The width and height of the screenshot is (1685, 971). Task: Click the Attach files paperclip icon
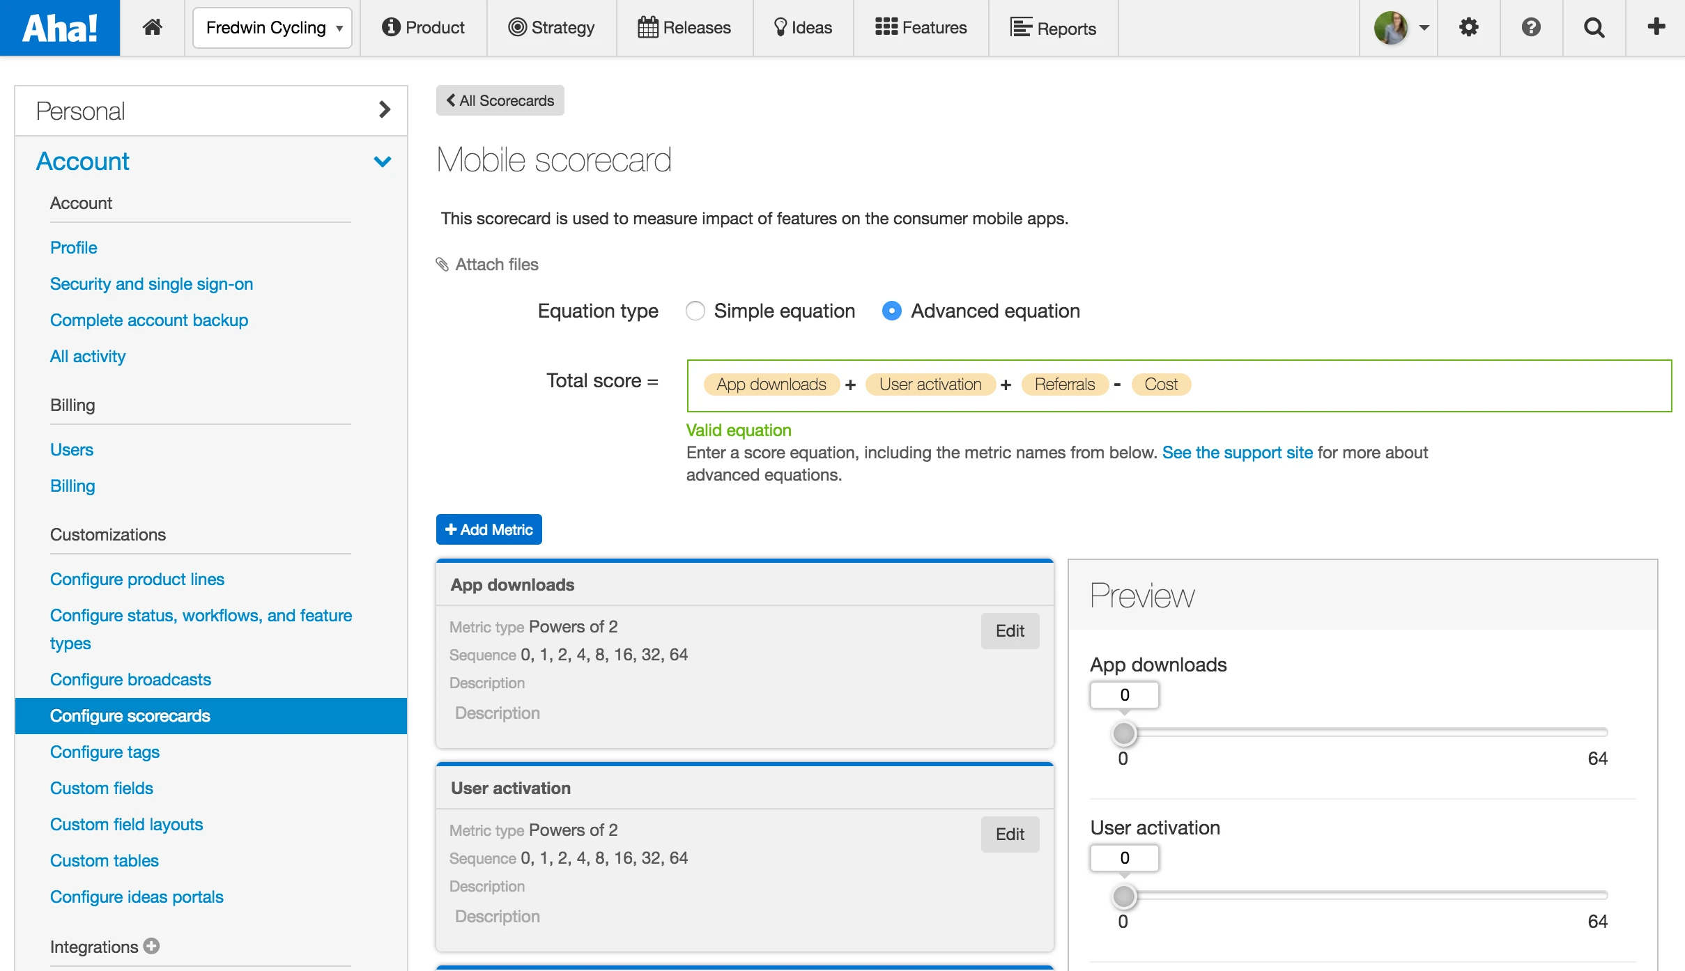tap(442, 265)
